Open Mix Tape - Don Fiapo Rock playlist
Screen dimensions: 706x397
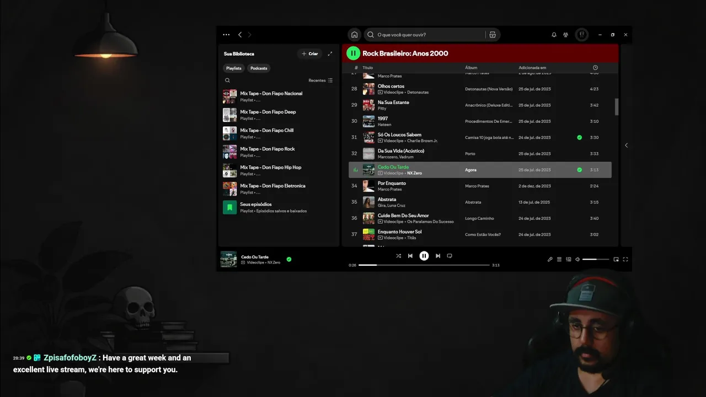pyautogui.click(x=278, y=152)
